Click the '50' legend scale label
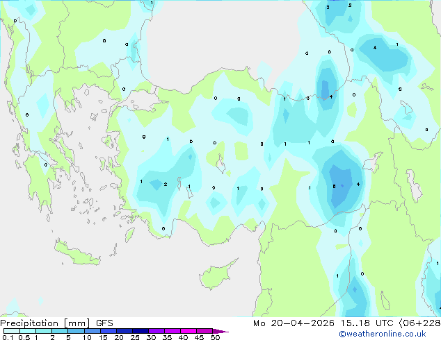This screenshot has height=340, width=441. pos(215,337)
